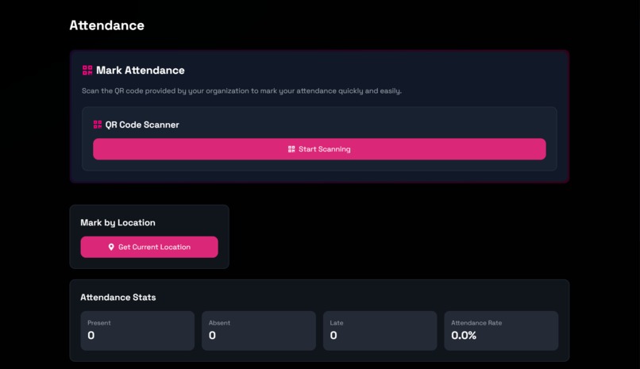Click the Attendance Stats heading
Viewport: 640px width, 369px height.
click(x=118, y=298)
